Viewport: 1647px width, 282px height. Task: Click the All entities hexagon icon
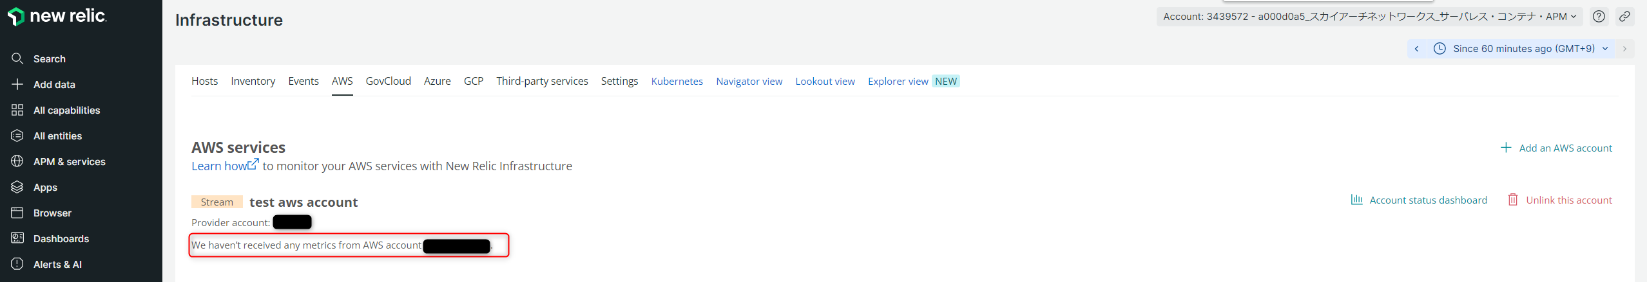[17, 136]
